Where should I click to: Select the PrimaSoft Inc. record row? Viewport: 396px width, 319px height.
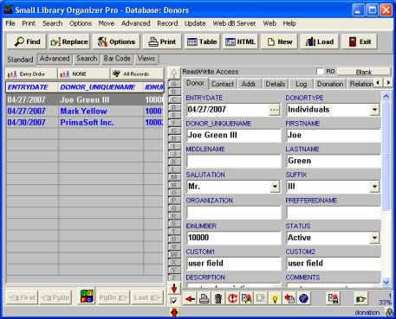pyautogui.click(x=85, y=123)
